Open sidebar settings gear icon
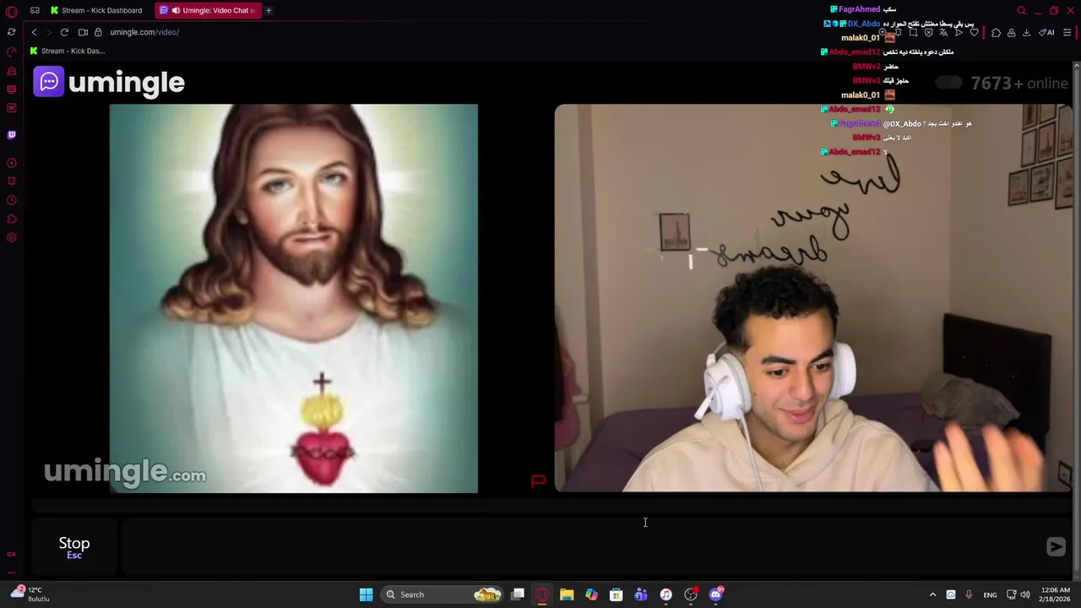 click(11, 237)
